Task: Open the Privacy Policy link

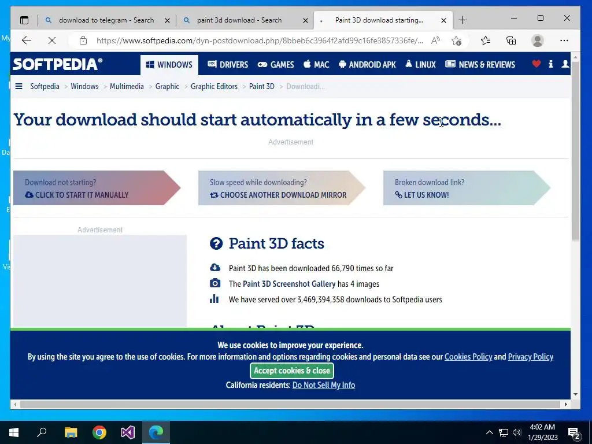Action: point(531,357)
